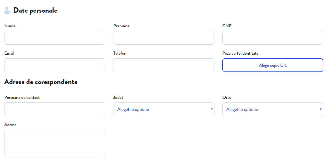Click the CNP label above its field
The image size is (326, 160).
[227, 26]
